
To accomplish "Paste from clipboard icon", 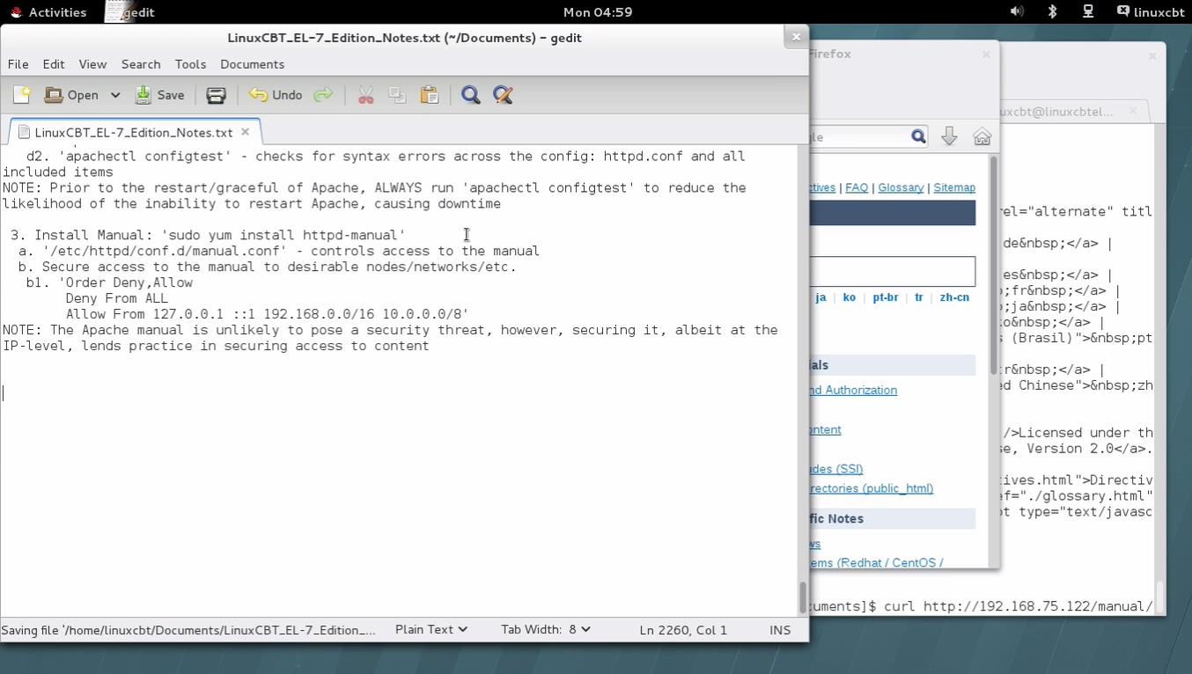I will (430, 95).
